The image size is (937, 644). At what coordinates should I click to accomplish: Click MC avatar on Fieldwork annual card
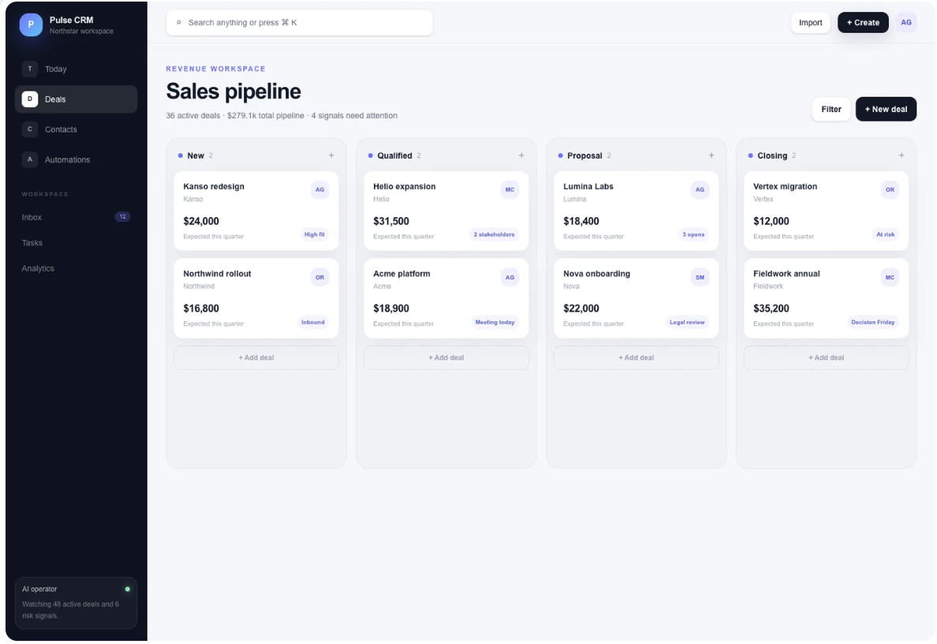(890, 277)
